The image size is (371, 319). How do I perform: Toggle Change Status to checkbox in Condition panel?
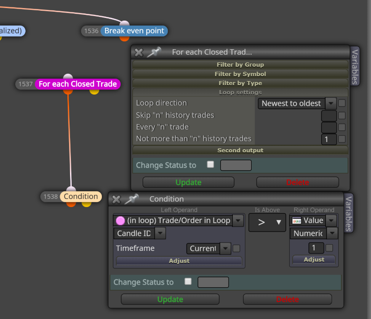[x=188, y=281]
